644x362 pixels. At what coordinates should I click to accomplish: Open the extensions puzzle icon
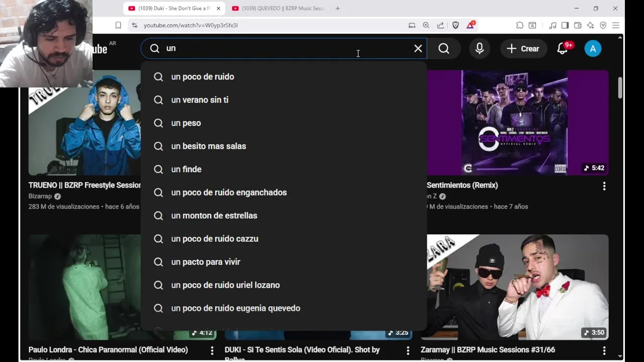tap(520, 25)
